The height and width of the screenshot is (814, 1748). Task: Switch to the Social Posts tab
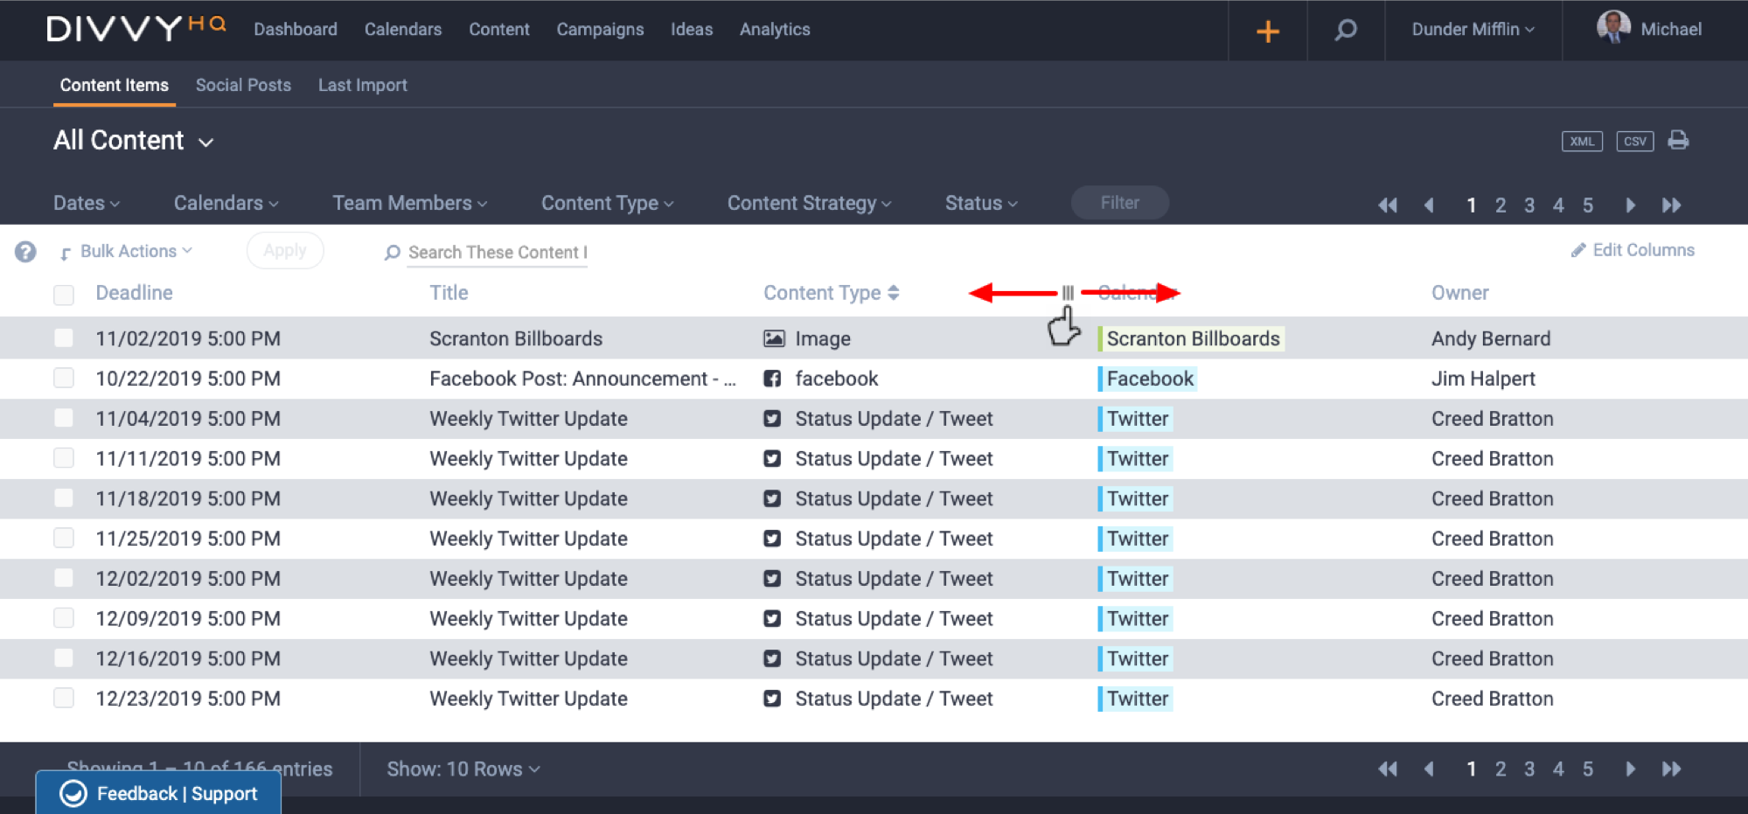(243, 85)
